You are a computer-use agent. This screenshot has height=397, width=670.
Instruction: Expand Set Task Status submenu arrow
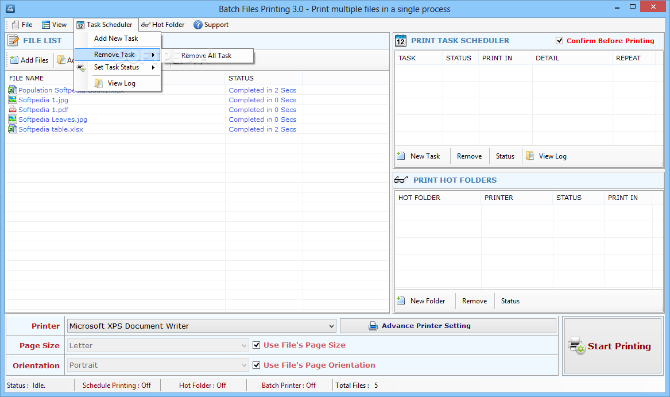click(x=153, y=67)
